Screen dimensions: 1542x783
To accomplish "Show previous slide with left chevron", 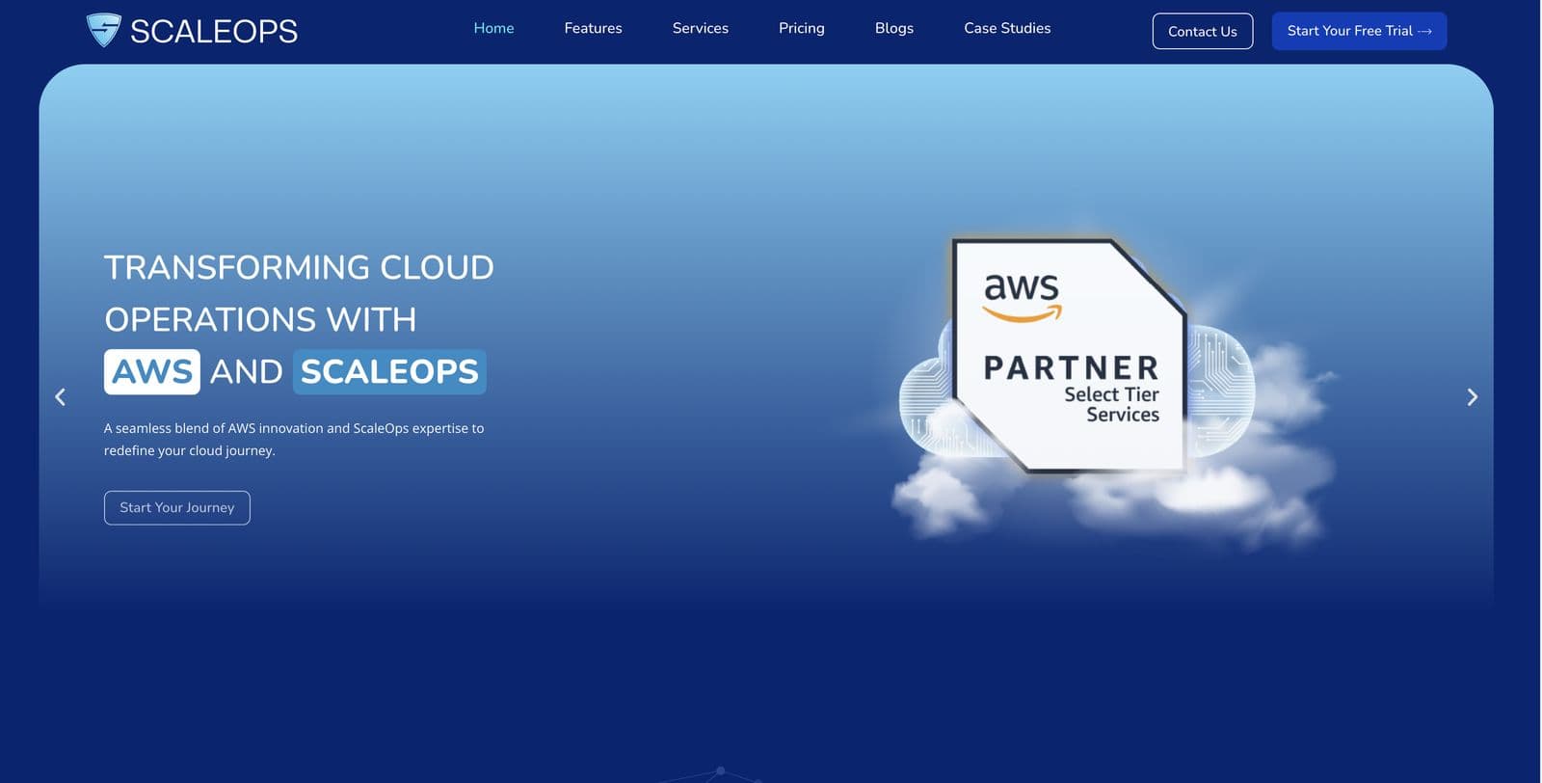I will coord(61,397).
